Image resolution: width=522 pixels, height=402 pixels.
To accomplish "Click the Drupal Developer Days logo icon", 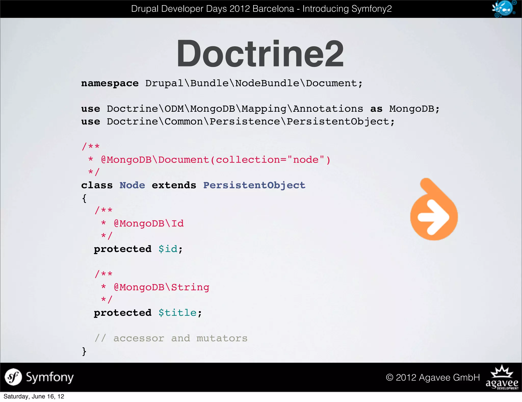I will point(504,9).
